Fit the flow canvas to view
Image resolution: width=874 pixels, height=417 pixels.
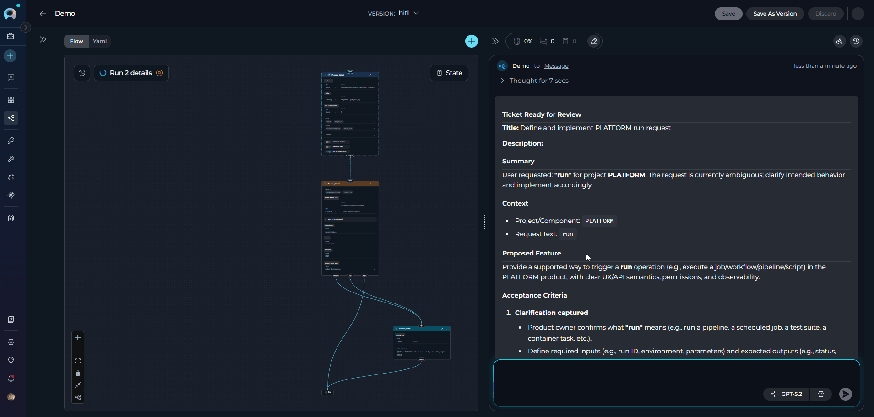point(78,361)
